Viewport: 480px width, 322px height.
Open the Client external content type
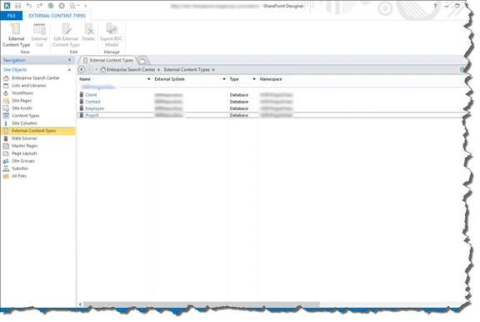point(91,95)
